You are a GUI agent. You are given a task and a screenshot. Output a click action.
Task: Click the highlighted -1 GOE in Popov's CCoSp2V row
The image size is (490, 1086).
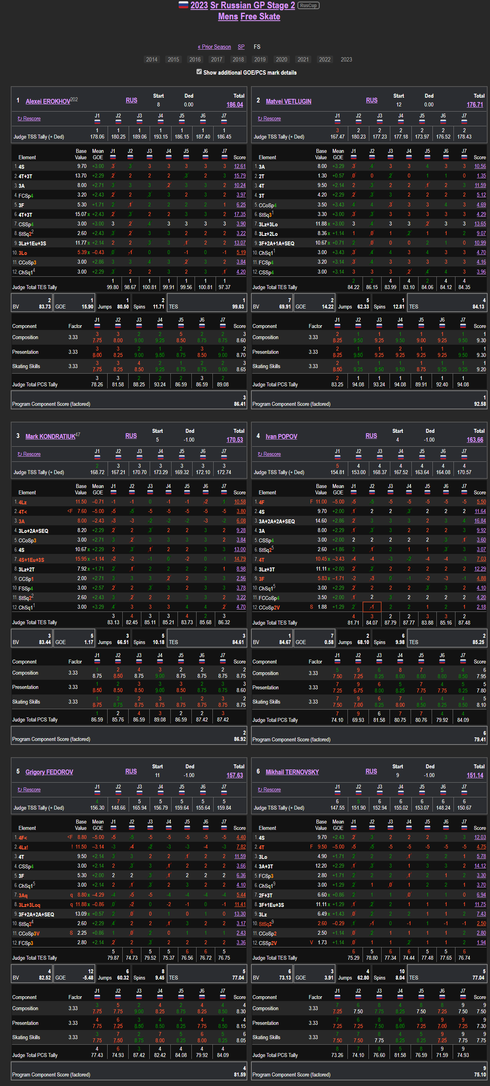click(372, 607)
